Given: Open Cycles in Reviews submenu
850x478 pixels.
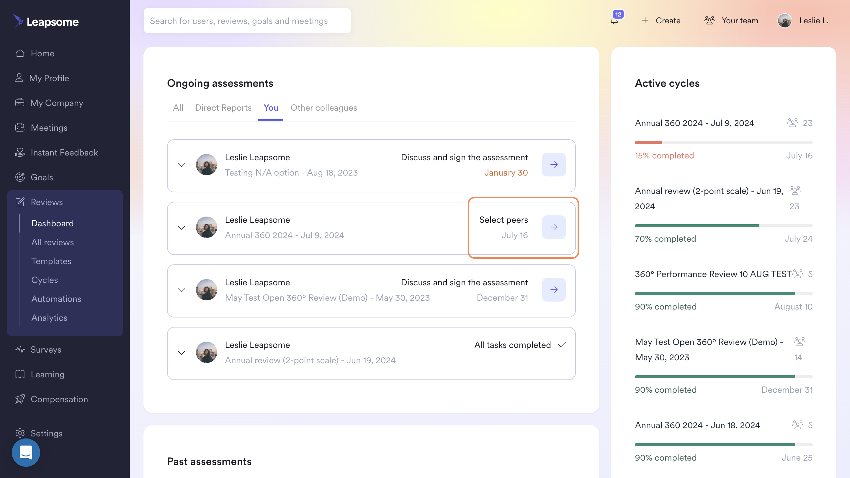Looking at the screenshot, I should (45, 280).
